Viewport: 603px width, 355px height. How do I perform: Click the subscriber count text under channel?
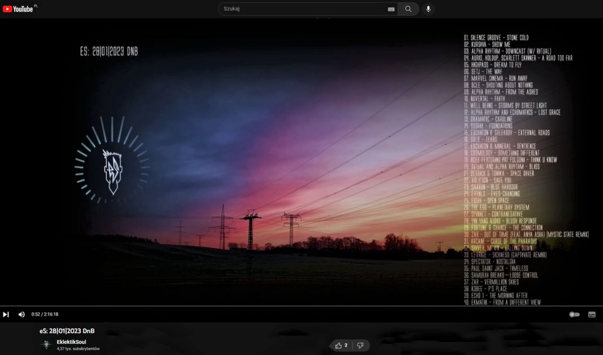click(x=78, y=349)
